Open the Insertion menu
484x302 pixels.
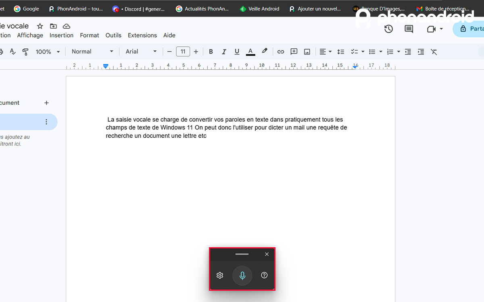[61, 35]
